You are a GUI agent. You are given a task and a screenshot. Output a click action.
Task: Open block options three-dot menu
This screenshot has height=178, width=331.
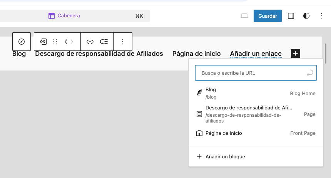point(123,42)
